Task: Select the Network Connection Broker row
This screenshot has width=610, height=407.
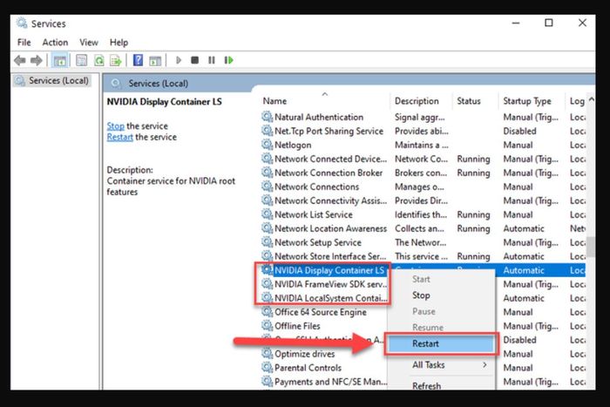Action: coord(423,173)
